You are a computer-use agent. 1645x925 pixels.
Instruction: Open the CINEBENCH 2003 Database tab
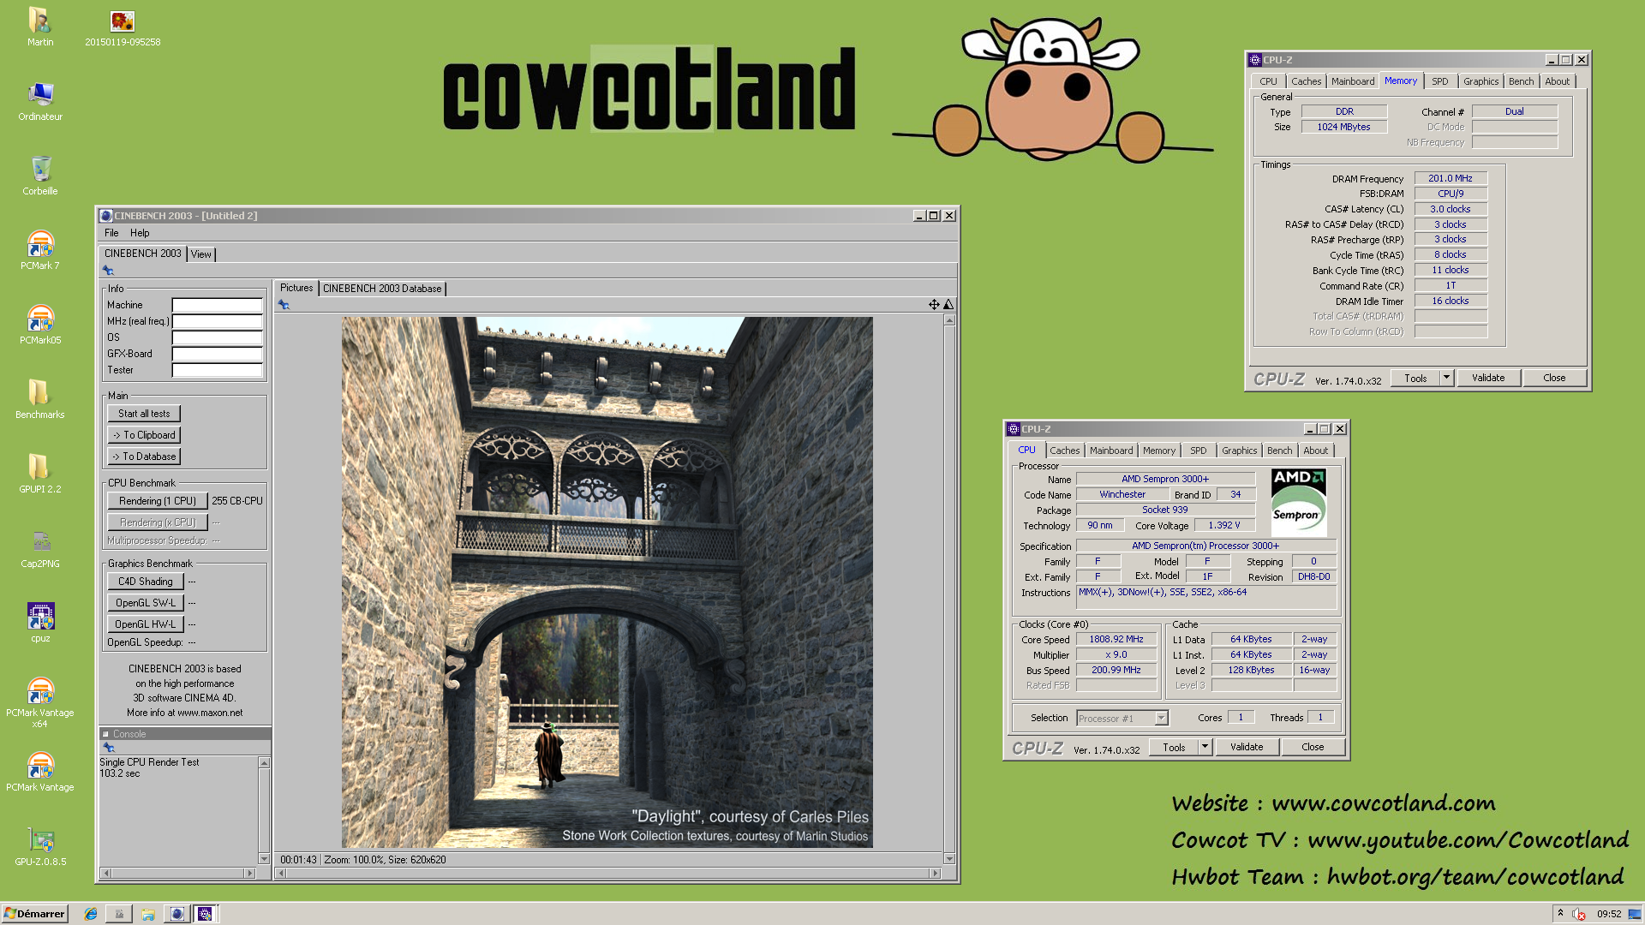point(382,289)
